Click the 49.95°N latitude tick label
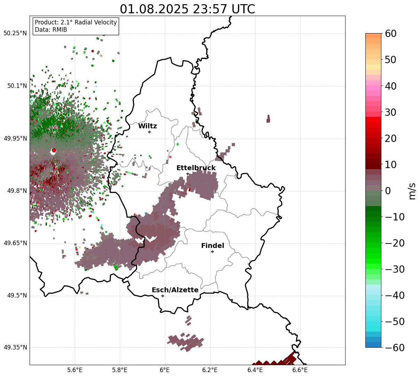Screen dimensions: 420x377 15,138
